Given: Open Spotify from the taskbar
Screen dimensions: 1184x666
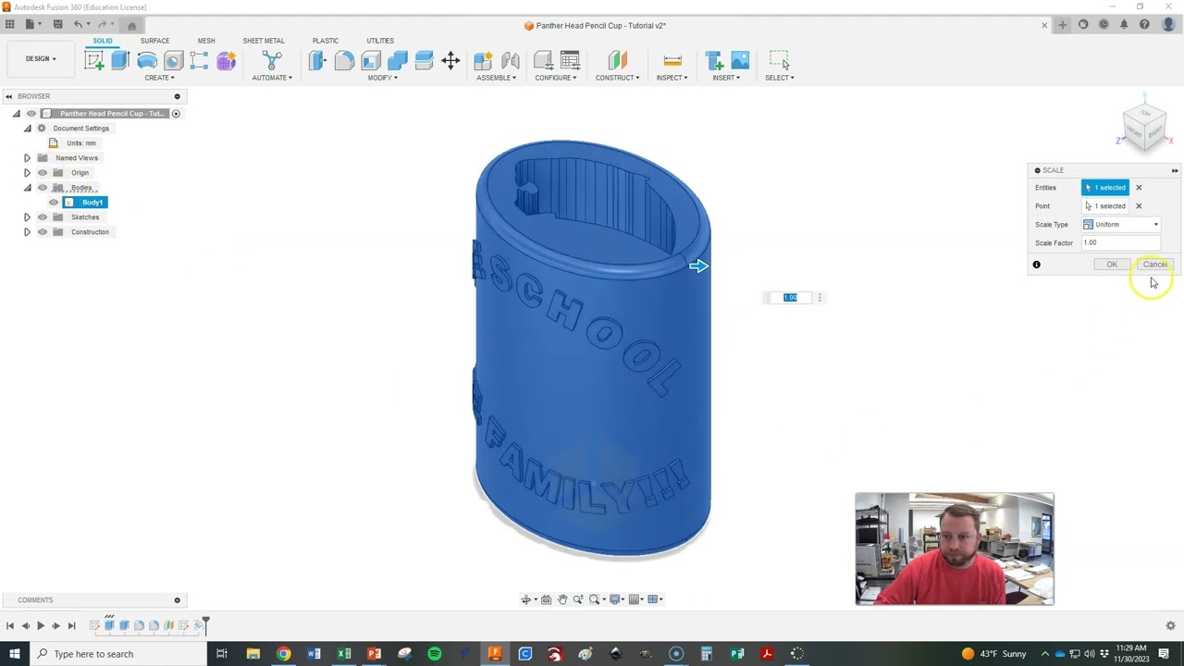Looking at the screenshot, I should point(435,654).
